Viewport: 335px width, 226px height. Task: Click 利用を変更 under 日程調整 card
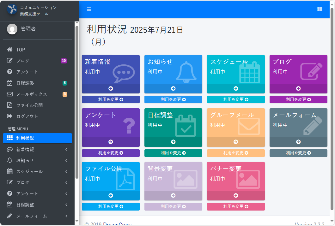173,153
